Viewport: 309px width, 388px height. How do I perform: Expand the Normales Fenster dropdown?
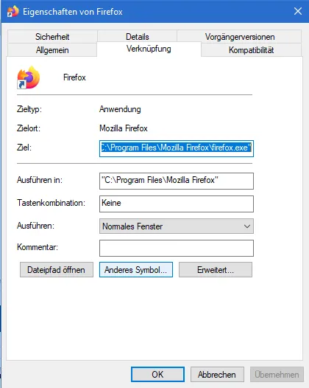click(177, 226)
